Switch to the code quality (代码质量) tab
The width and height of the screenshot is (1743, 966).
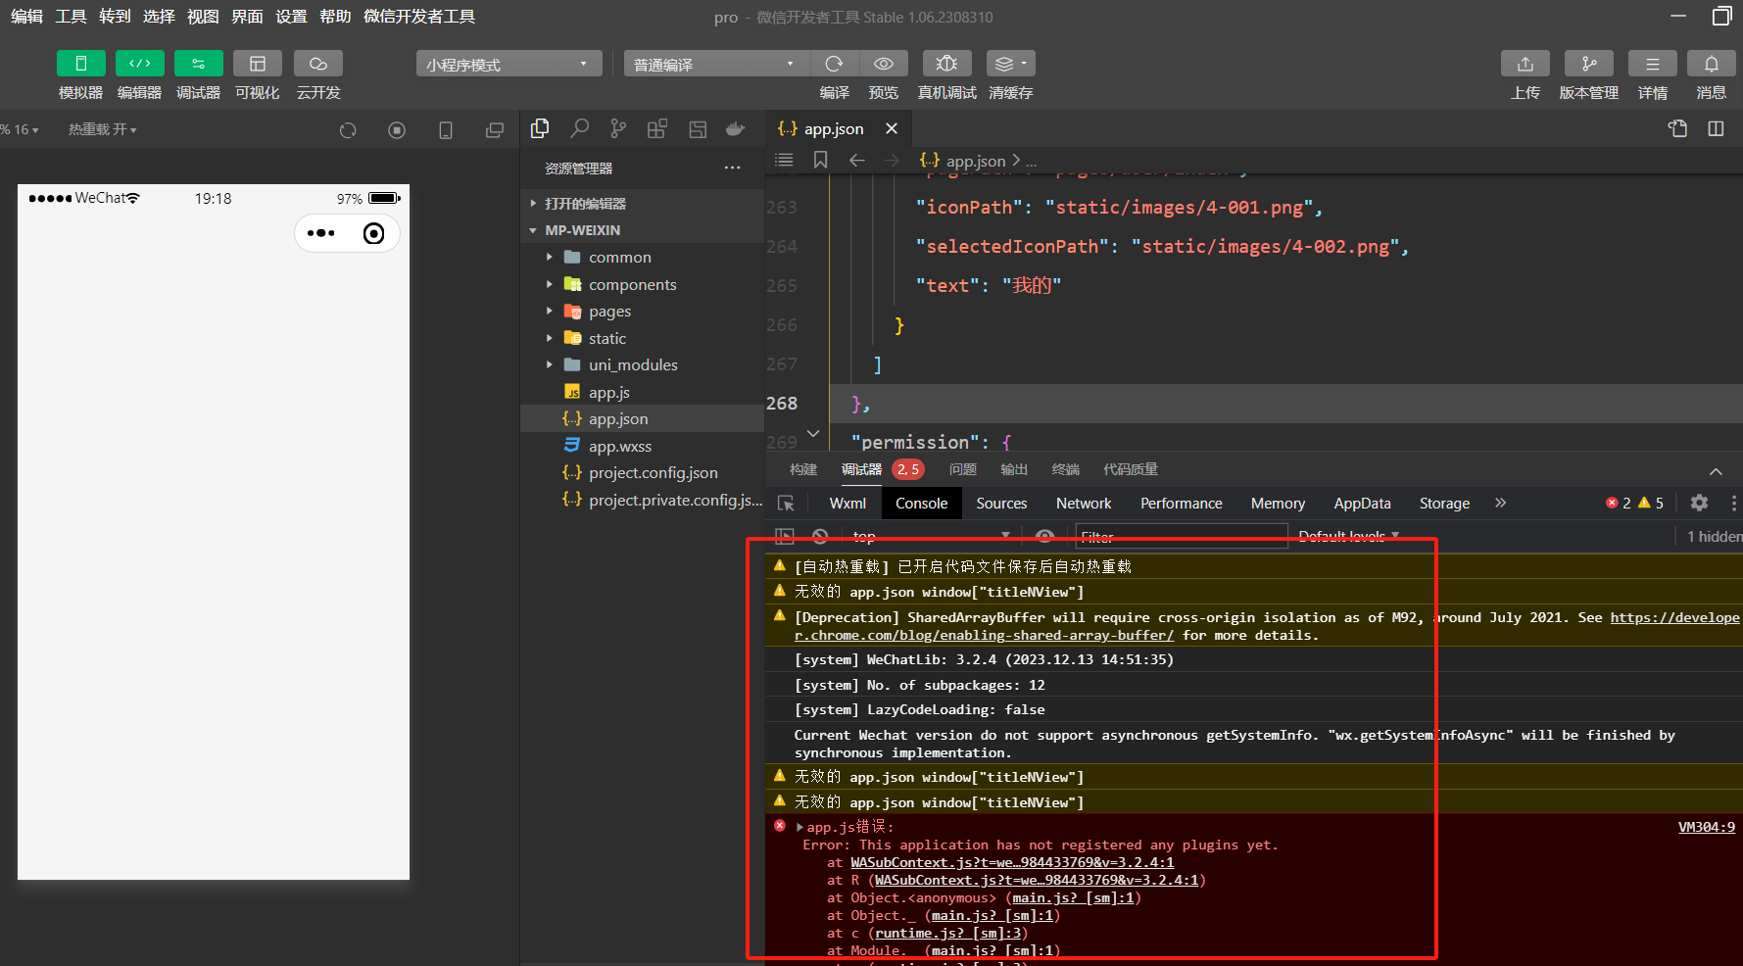pyautogui.click(x=1131, y=469)
